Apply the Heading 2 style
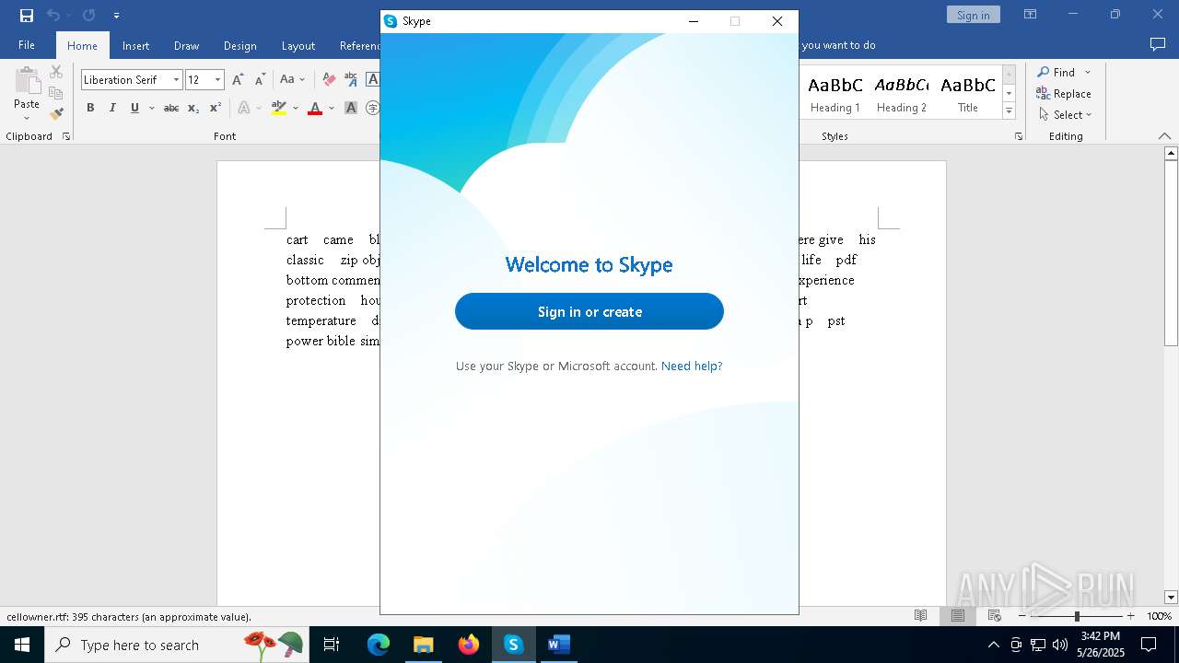 point(902,93)
